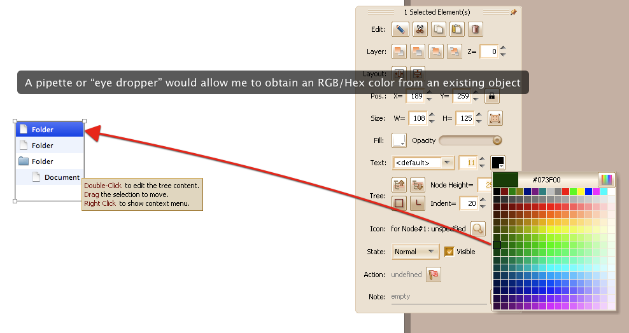Increase the H height stepper

pyautogui.click(x=479, y=115)
